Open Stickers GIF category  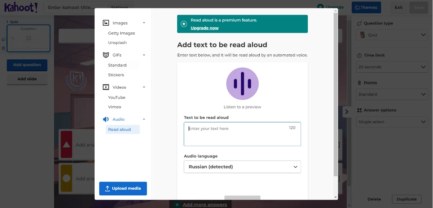[116, 75]
